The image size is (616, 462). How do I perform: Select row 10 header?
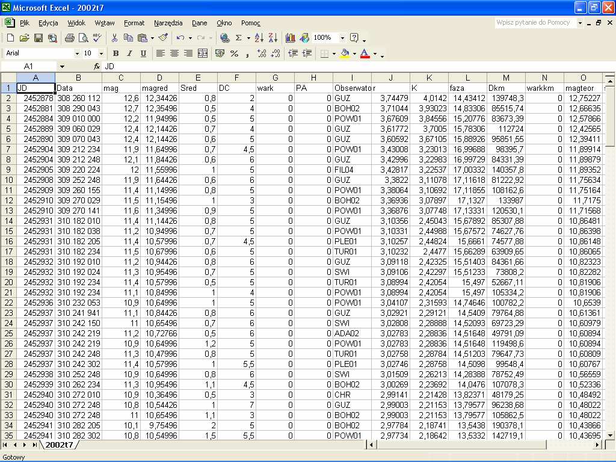[x=8, y=180]
